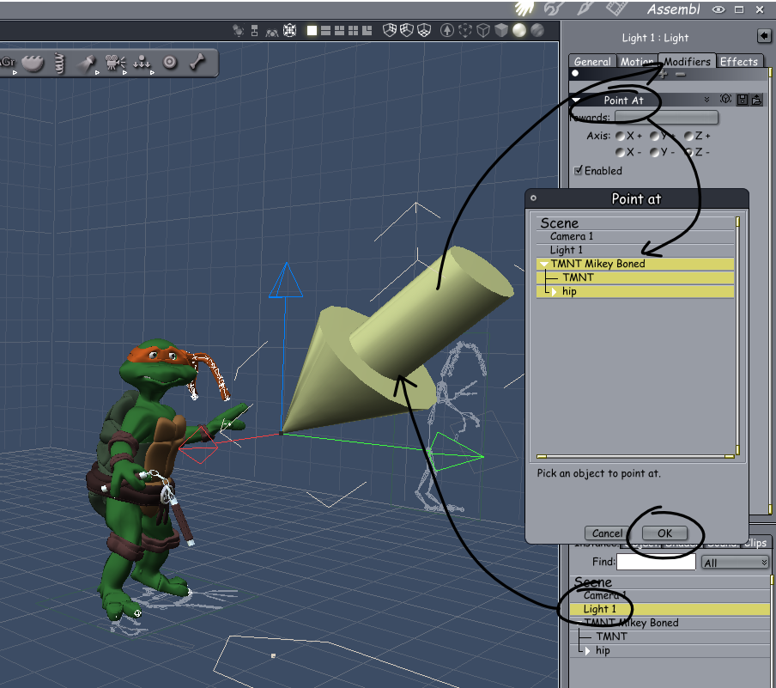Screen dimensions: 776x688
Task: Select the spotlight insert tool
Action: [86, 64]
